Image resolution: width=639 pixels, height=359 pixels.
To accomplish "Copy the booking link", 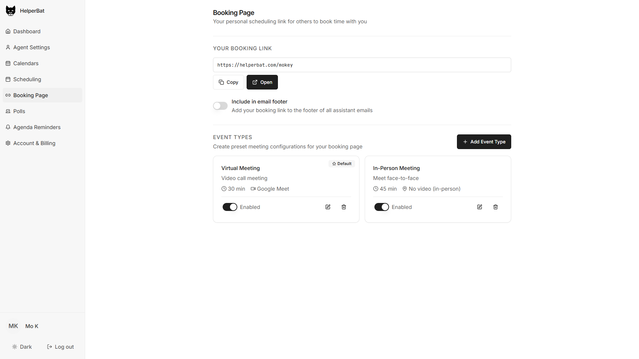I will (x=228, y=82).
